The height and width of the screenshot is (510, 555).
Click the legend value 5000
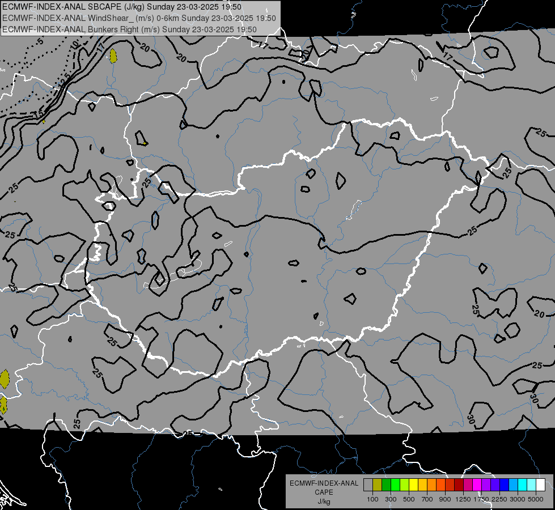[x=536, y=499]
